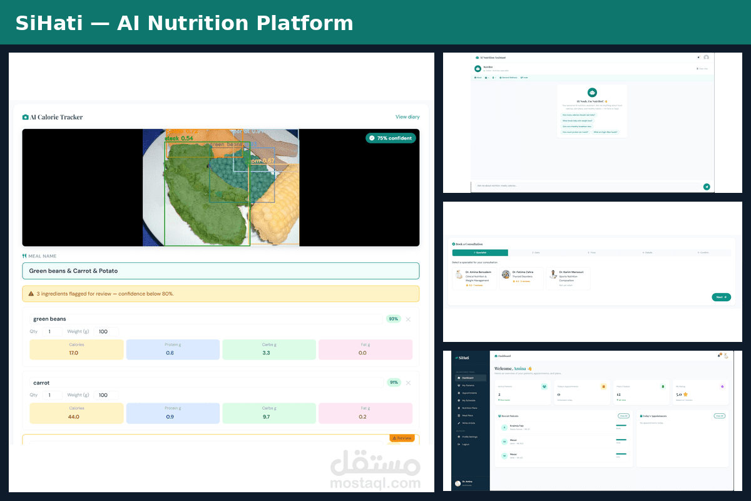Click the Today's Appointments card icon
This screenshot has width=751, height=501.
point(603,386)
